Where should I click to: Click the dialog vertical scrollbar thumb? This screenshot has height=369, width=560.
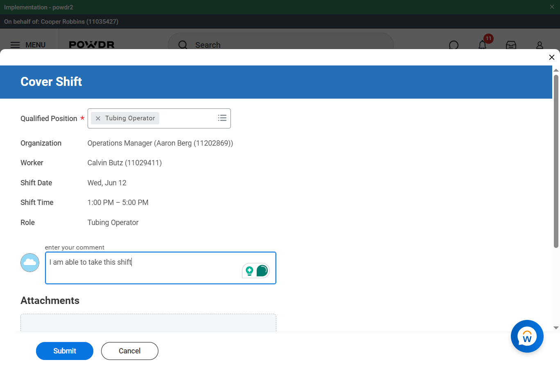tap(556, 161)
